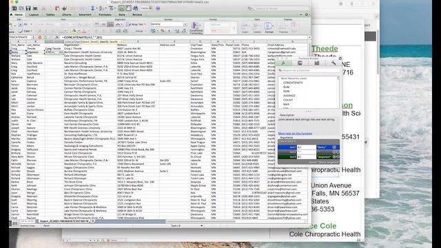Switch to the Data ribbon tab
Screen dimensions: 441x248
coord(122,14)
